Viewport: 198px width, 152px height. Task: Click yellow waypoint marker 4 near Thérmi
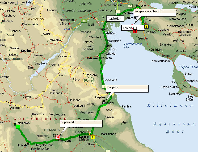point(146,27)
